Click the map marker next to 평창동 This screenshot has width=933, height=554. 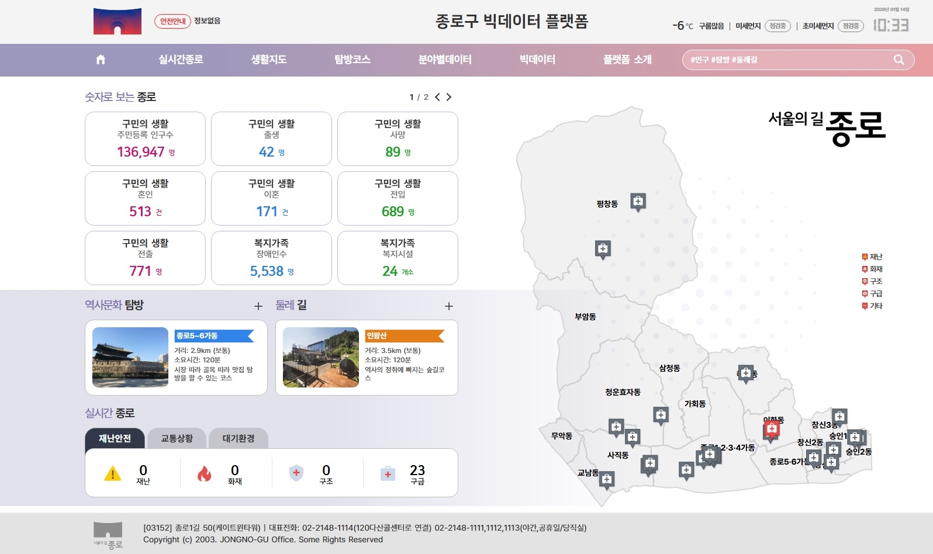click(x=638, y=202)
